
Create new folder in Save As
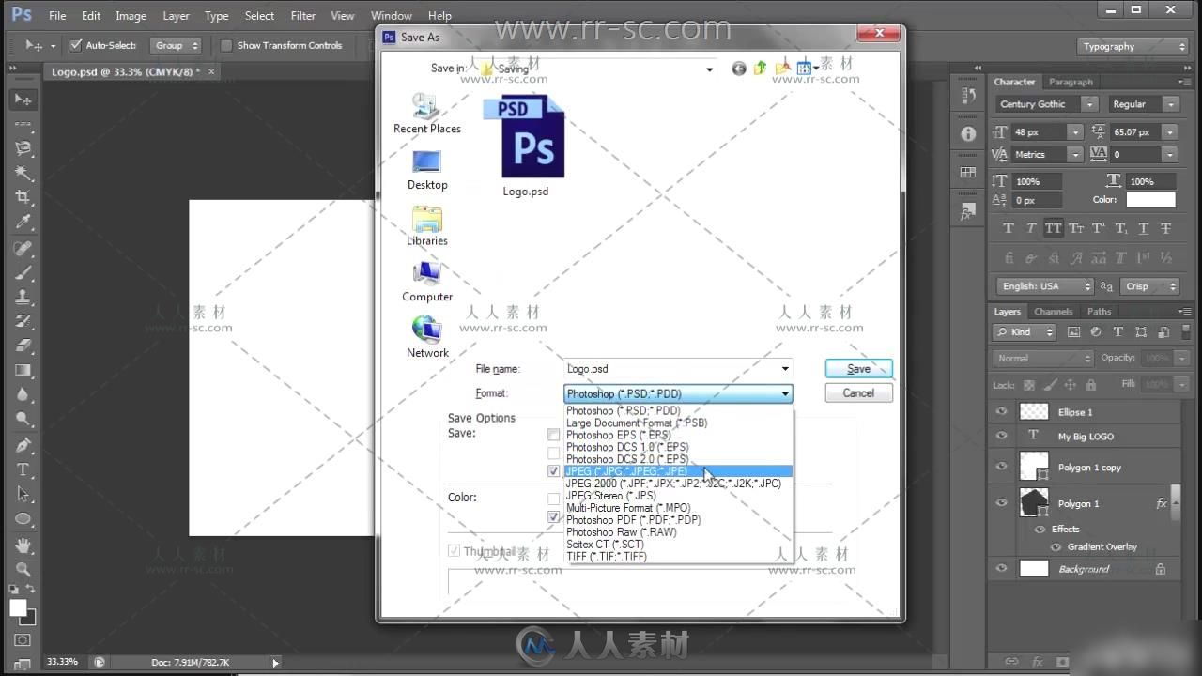coord(782,69)
